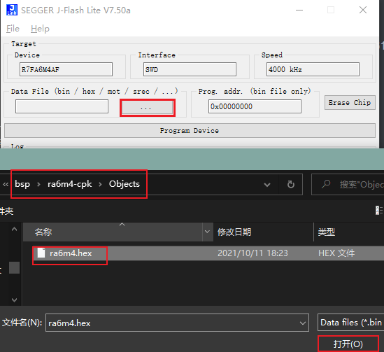Click the view options icon at right
384x352 pixels.
click(379, 210)
